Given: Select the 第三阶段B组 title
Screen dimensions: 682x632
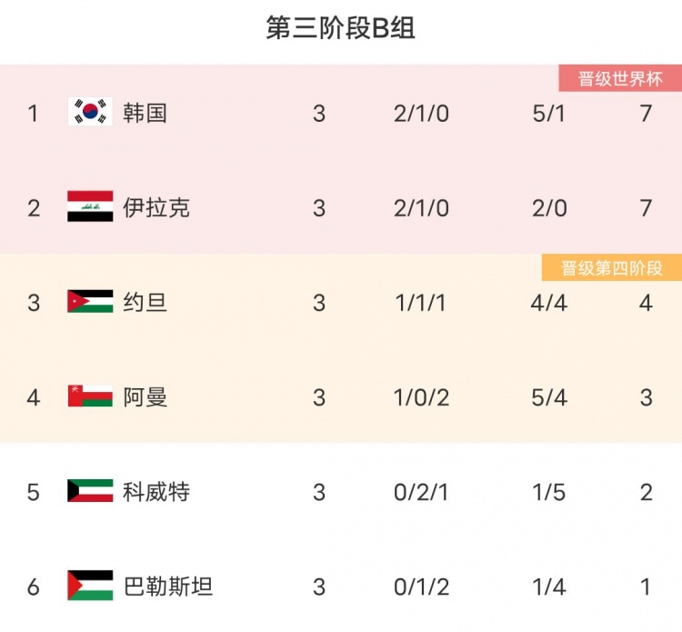Looking at the screenshot, I should 341,28.
